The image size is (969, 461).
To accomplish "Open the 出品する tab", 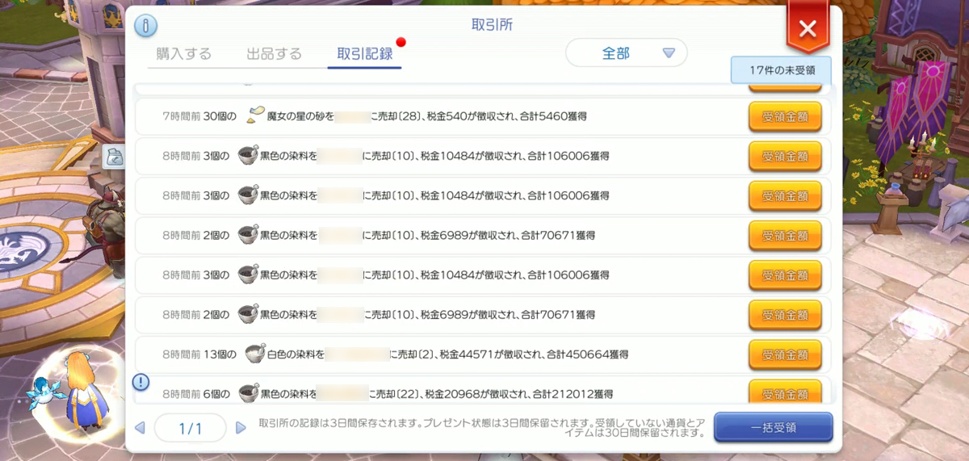I will 275,54.
